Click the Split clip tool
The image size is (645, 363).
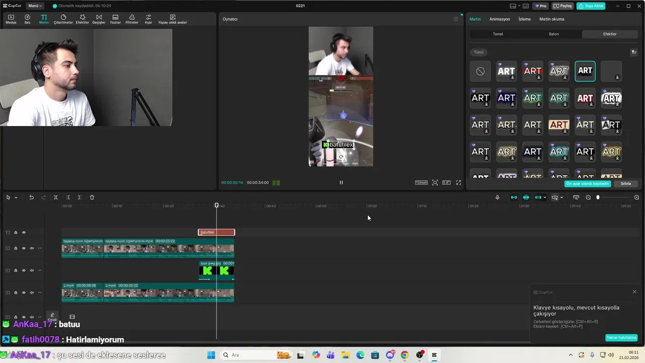click(55, 197)
